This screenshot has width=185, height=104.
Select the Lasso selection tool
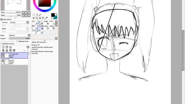coord(37,15)
